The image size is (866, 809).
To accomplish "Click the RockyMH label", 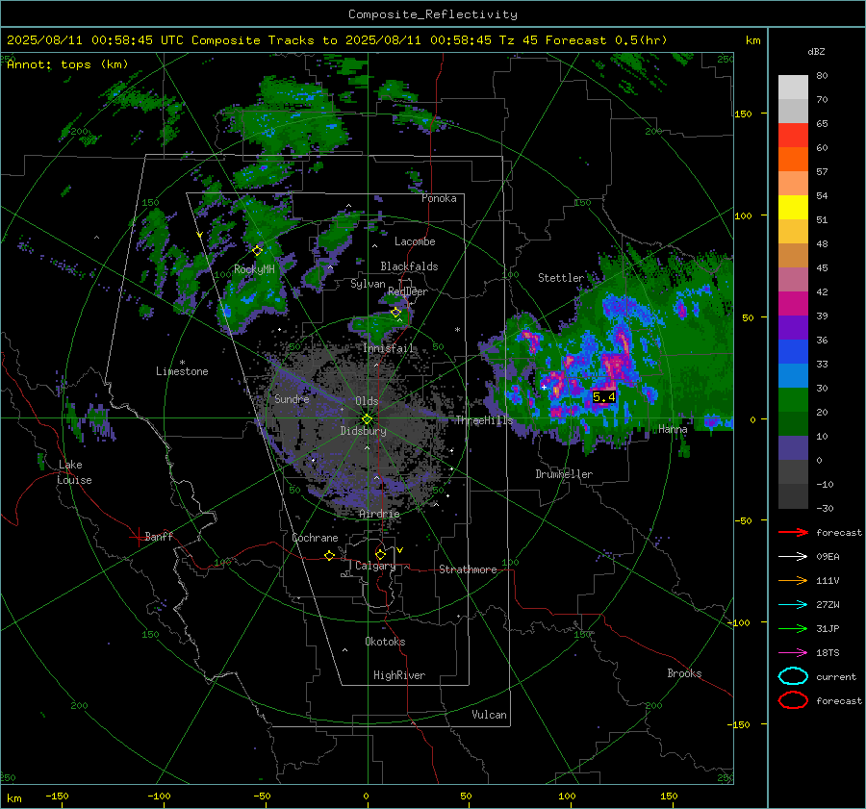I will click(254, 269).
